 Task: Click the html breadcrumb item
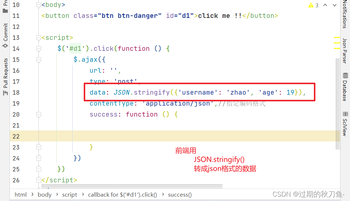point(20,195)
